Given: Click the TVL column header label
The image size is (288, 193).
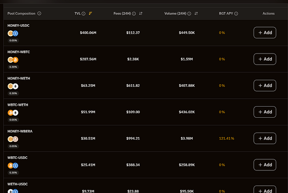Looking at the screenshot, I should pyautogui.click(x=77, y=14).
